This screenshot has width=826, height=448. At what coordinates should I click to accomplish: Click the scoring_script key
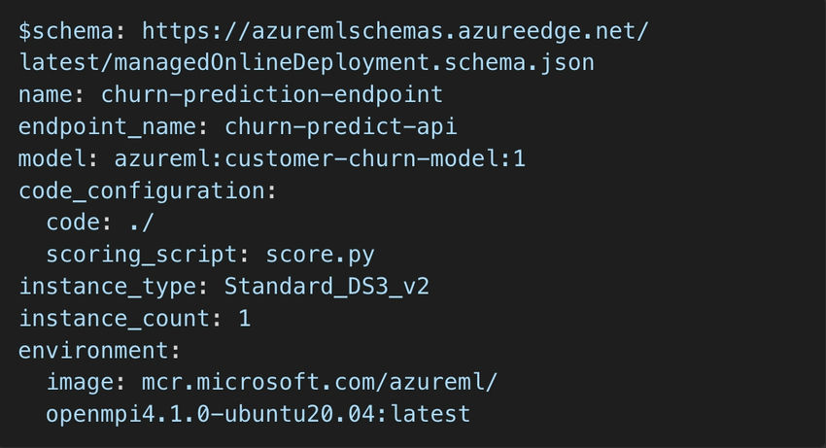(x=141, y=255)
